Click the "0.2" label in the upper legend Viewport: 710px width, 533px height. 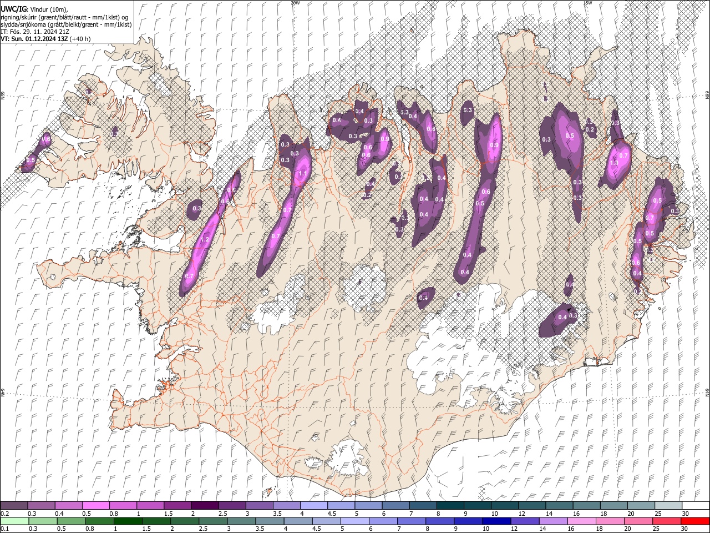4,514
